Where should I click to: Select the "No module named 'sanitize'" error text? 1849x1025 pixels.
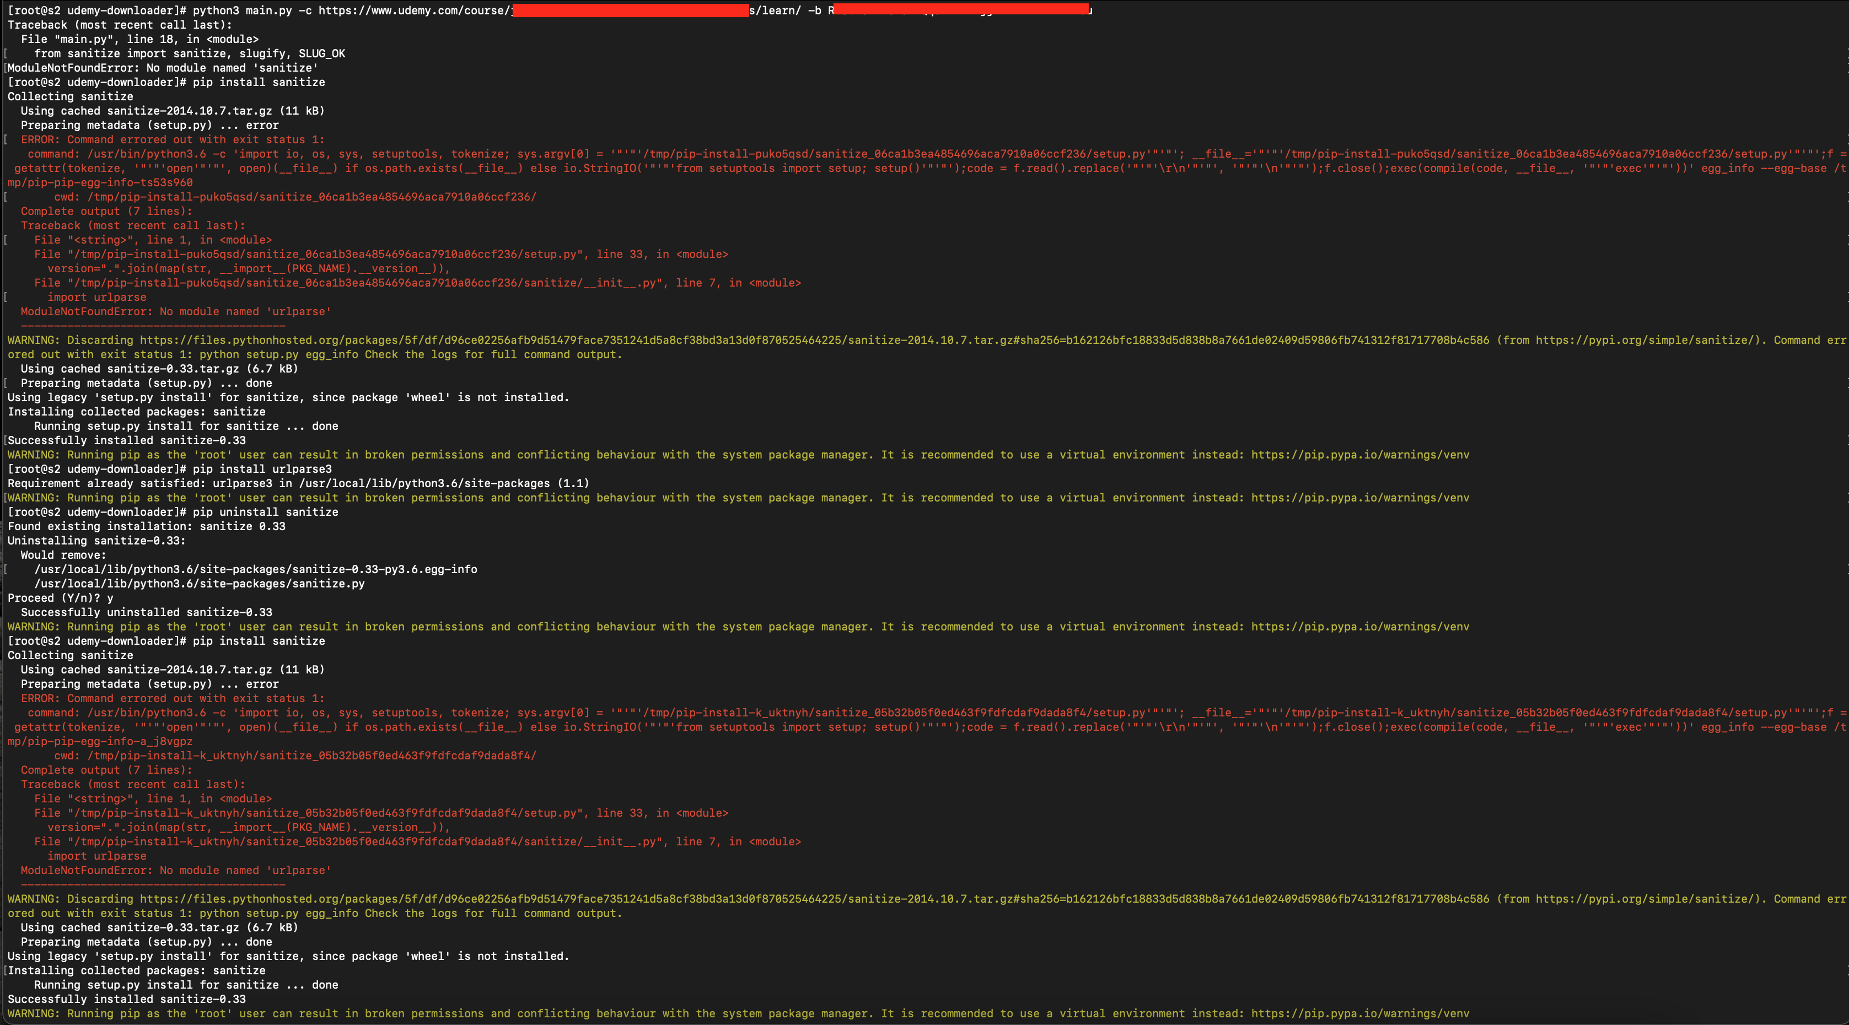coord(232,68)
